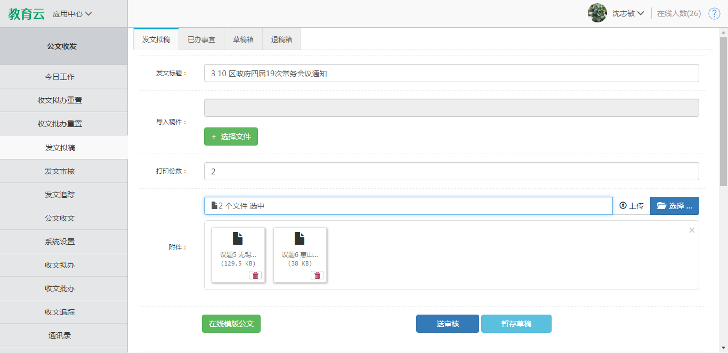Image resolution: width=728 pixels, height=353 pixels.
Task: Remove all attachments with the X icon
Action: click(x=692, y=230)
